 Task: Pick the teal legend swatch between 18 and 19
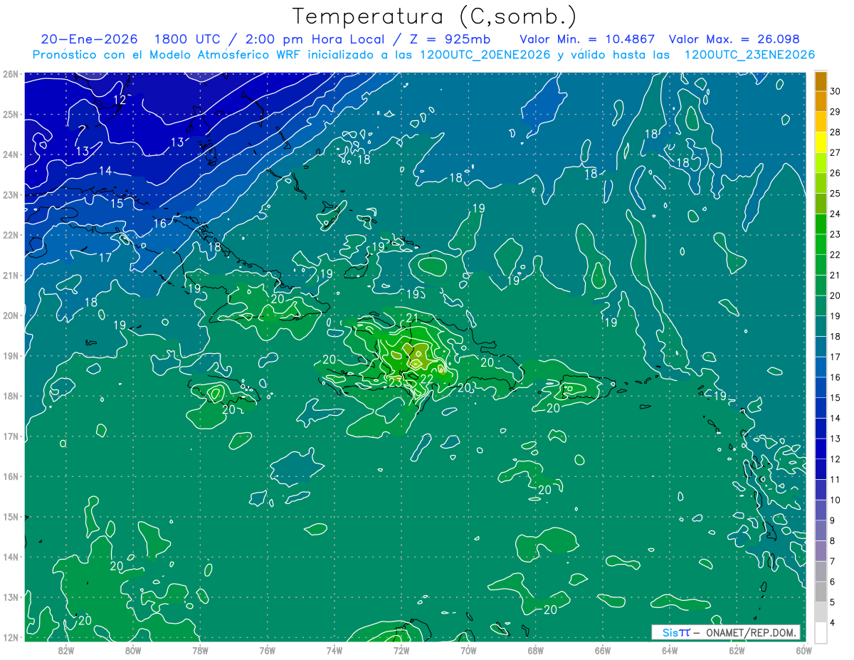point(821,326)
